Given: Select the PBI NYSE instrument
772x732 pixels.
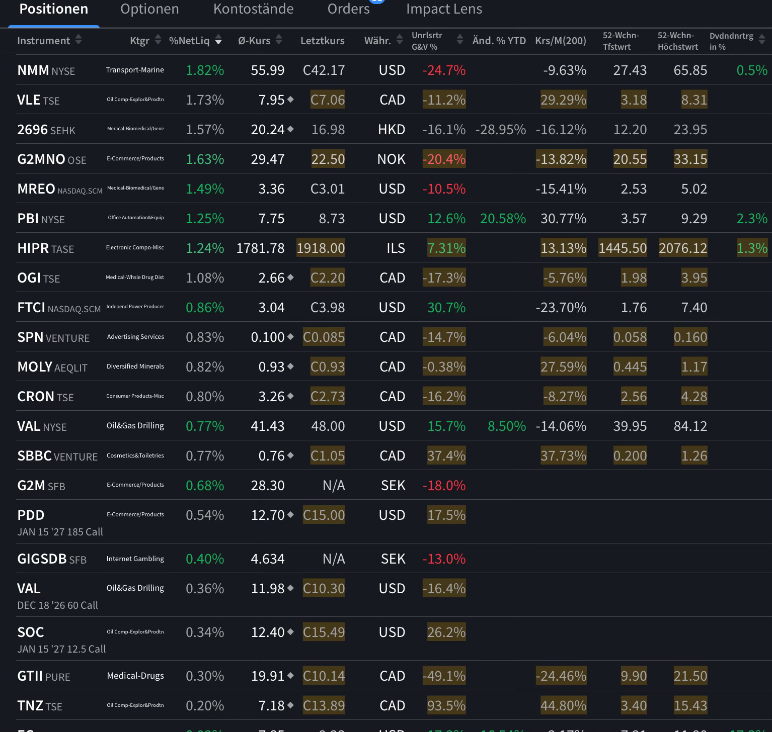Looking at the screenshot, I should click(x=41, y=219).
